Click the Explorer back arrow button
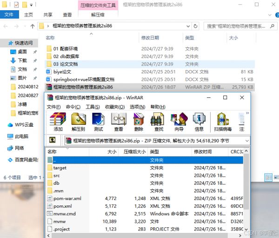Viewport: 279px width, 238px height. 6,26
